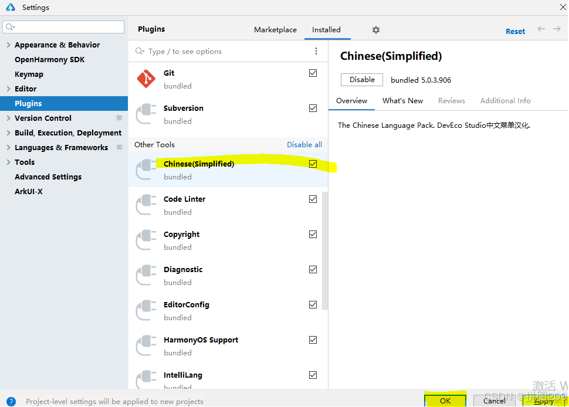Expand the Version Control tree node

(x=8, y=118)
